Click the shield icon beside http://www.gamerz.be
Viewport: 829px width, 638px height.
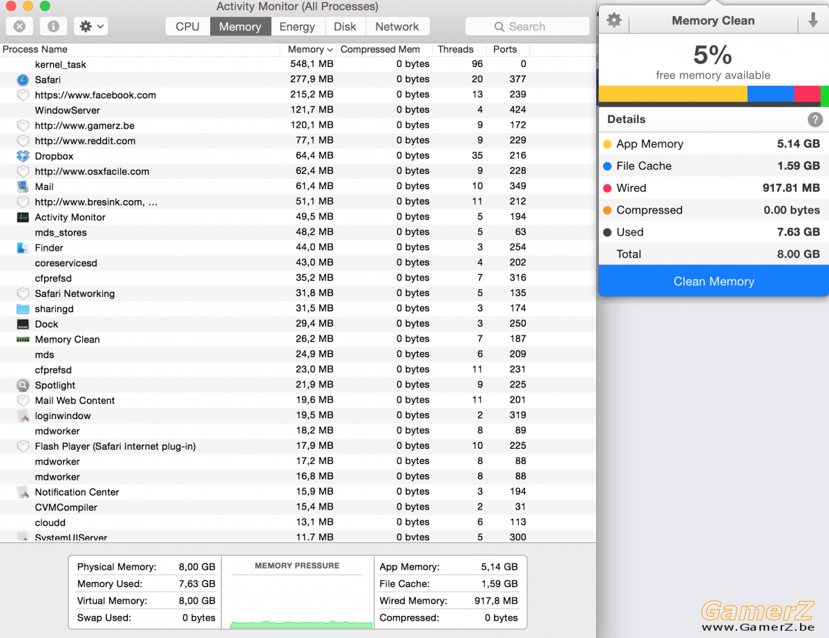(x=23, y=126)
